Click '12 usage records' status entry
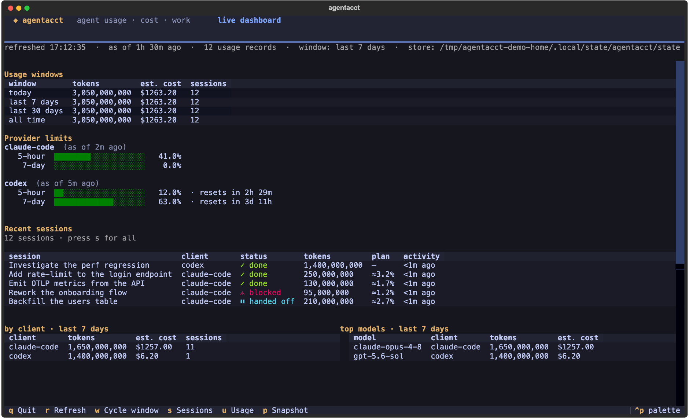The width and height of the screenshot is (689, 418). tap(240, 48)
